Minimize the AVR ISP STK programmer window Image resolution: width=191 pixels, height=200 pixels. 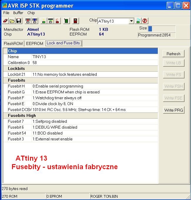point(170,6)
